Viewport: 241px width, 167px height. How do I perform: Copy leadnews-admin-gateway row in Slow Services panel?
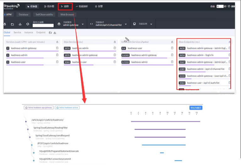pyautogui.click(x=115, y=55)
